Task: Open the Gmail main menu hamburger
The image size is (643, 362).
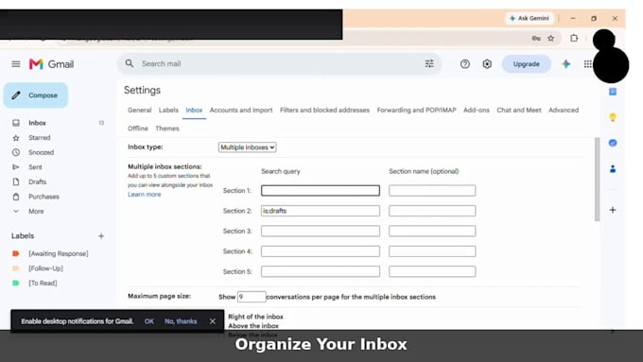Action: click(16, 64)
